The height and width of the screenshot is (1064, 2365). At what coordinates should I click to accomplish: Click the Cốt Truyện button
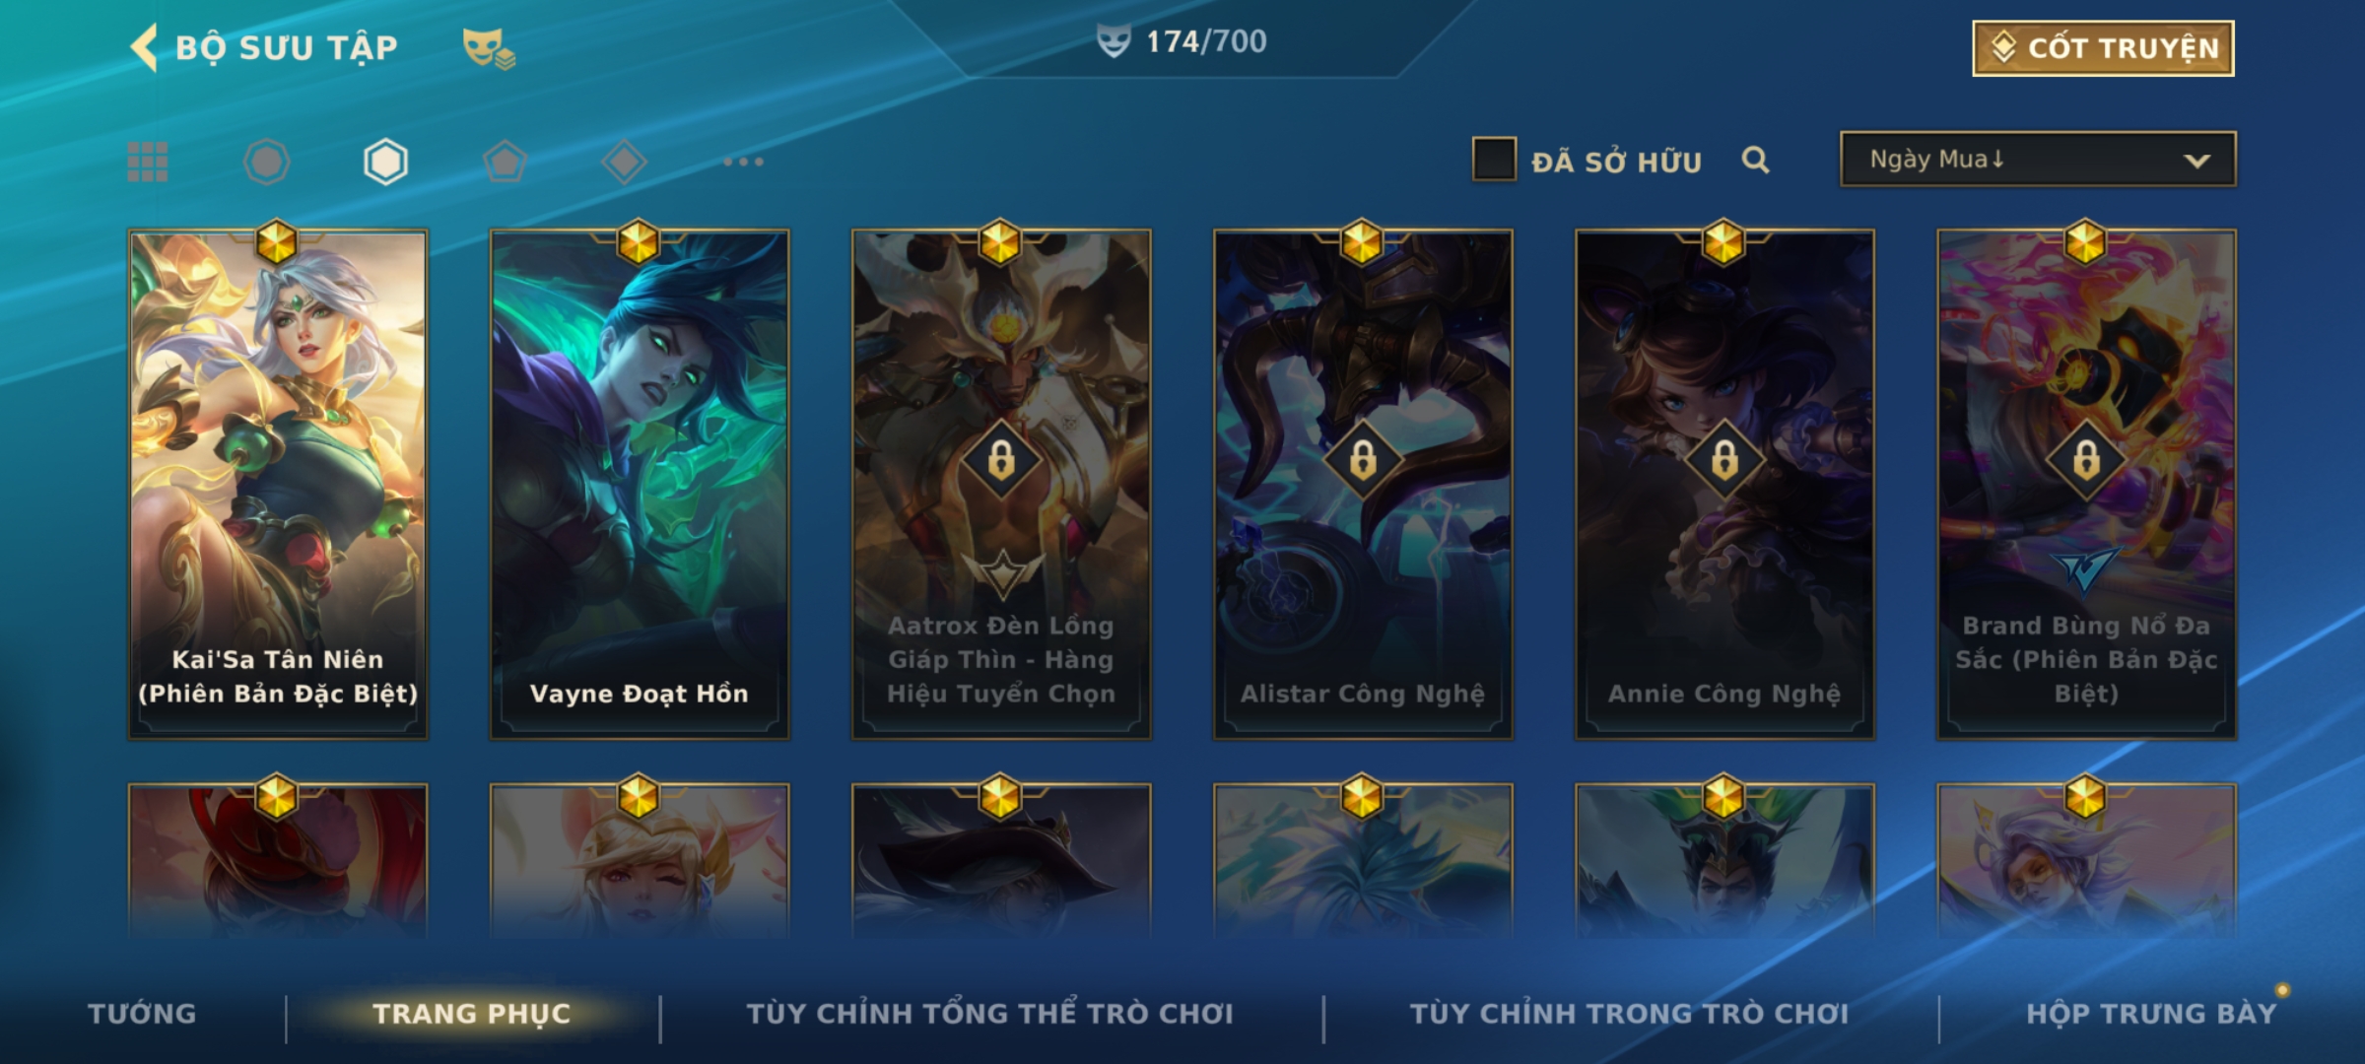click(x=2103, y=48)
